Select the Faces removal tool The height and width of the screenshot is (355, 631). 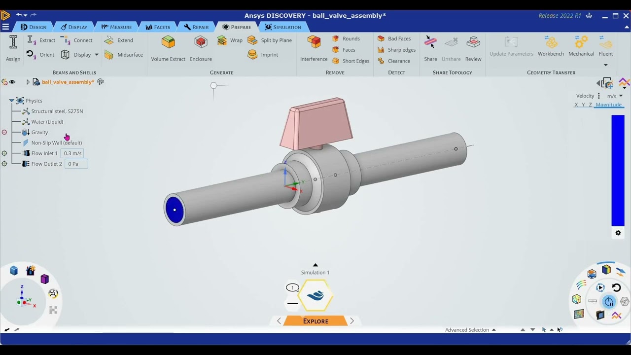click(344, 50)
